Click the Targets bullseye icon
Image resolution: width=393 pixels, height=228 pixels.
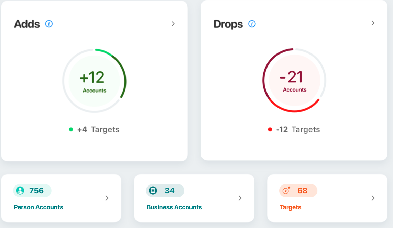tap(286, 191)
